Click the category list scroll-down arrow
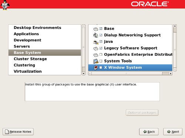Screen dimensions: 185x138 point(84,73)
